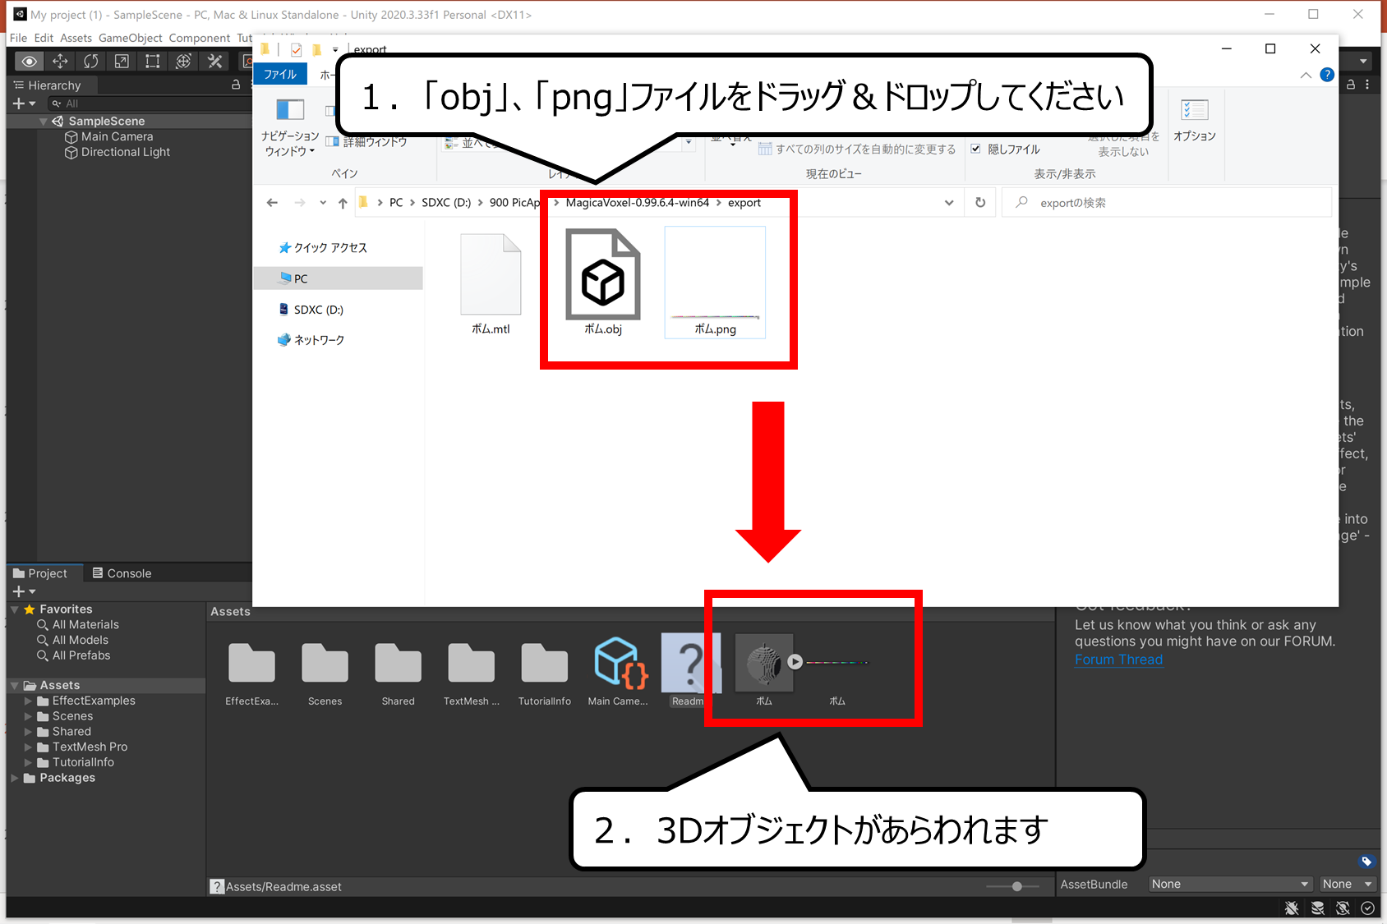Open the custom editor tools icon
Viewport: 1387px width, 924px height.
(214, 62)
